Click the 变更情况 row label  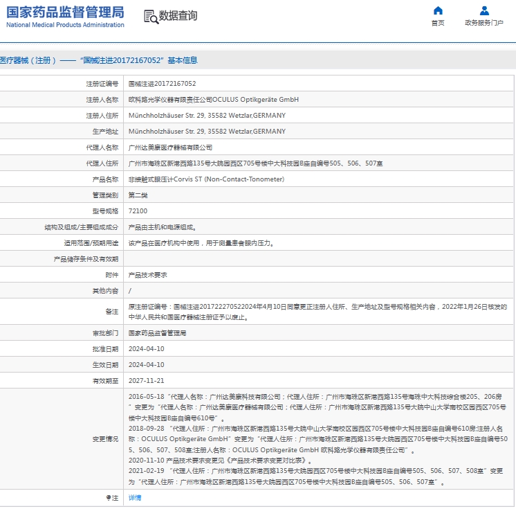[x=105, y=439]
